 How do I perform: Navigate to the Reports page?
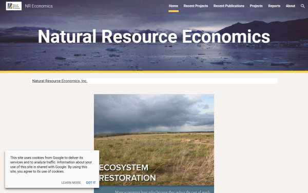[274, 6]
